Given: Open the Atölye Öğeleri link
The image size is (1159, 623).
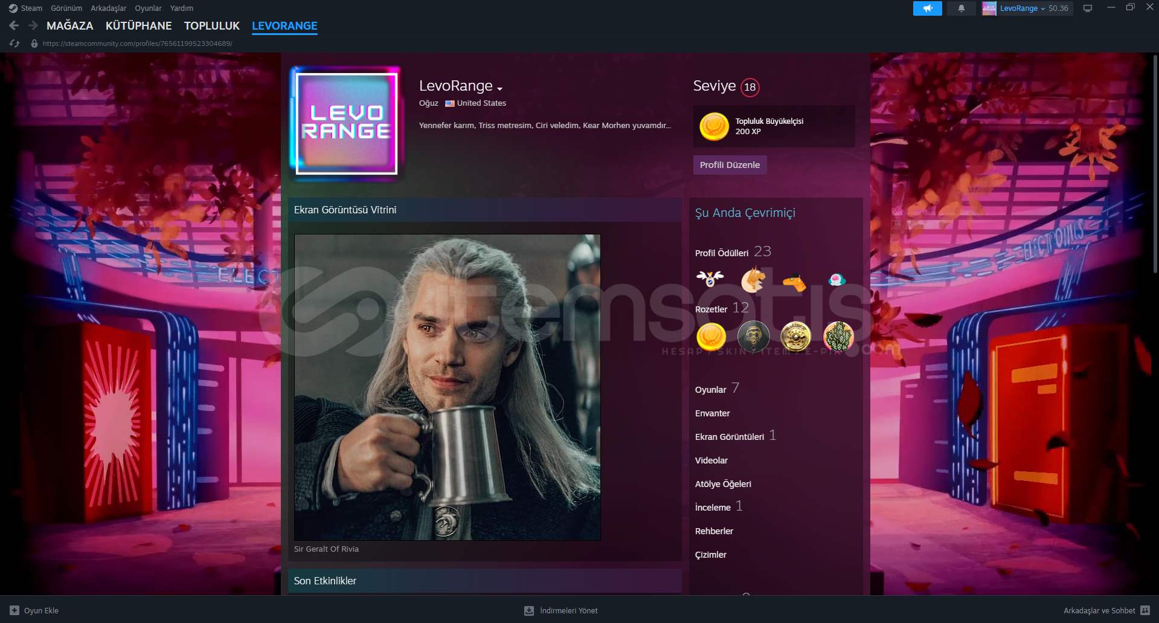Looking at the screenshot, I should pos(724,484).
